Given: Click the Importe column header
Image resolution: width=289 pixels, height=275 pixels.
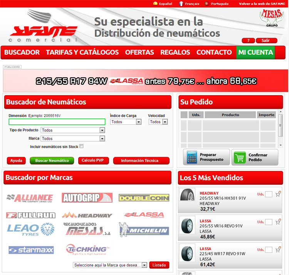Looking at the screenshot, I should coord(266,115).
